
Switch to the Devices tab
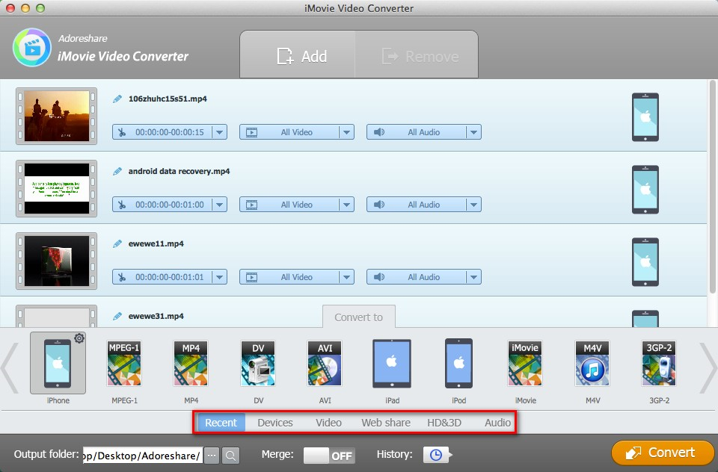point(274,423)
